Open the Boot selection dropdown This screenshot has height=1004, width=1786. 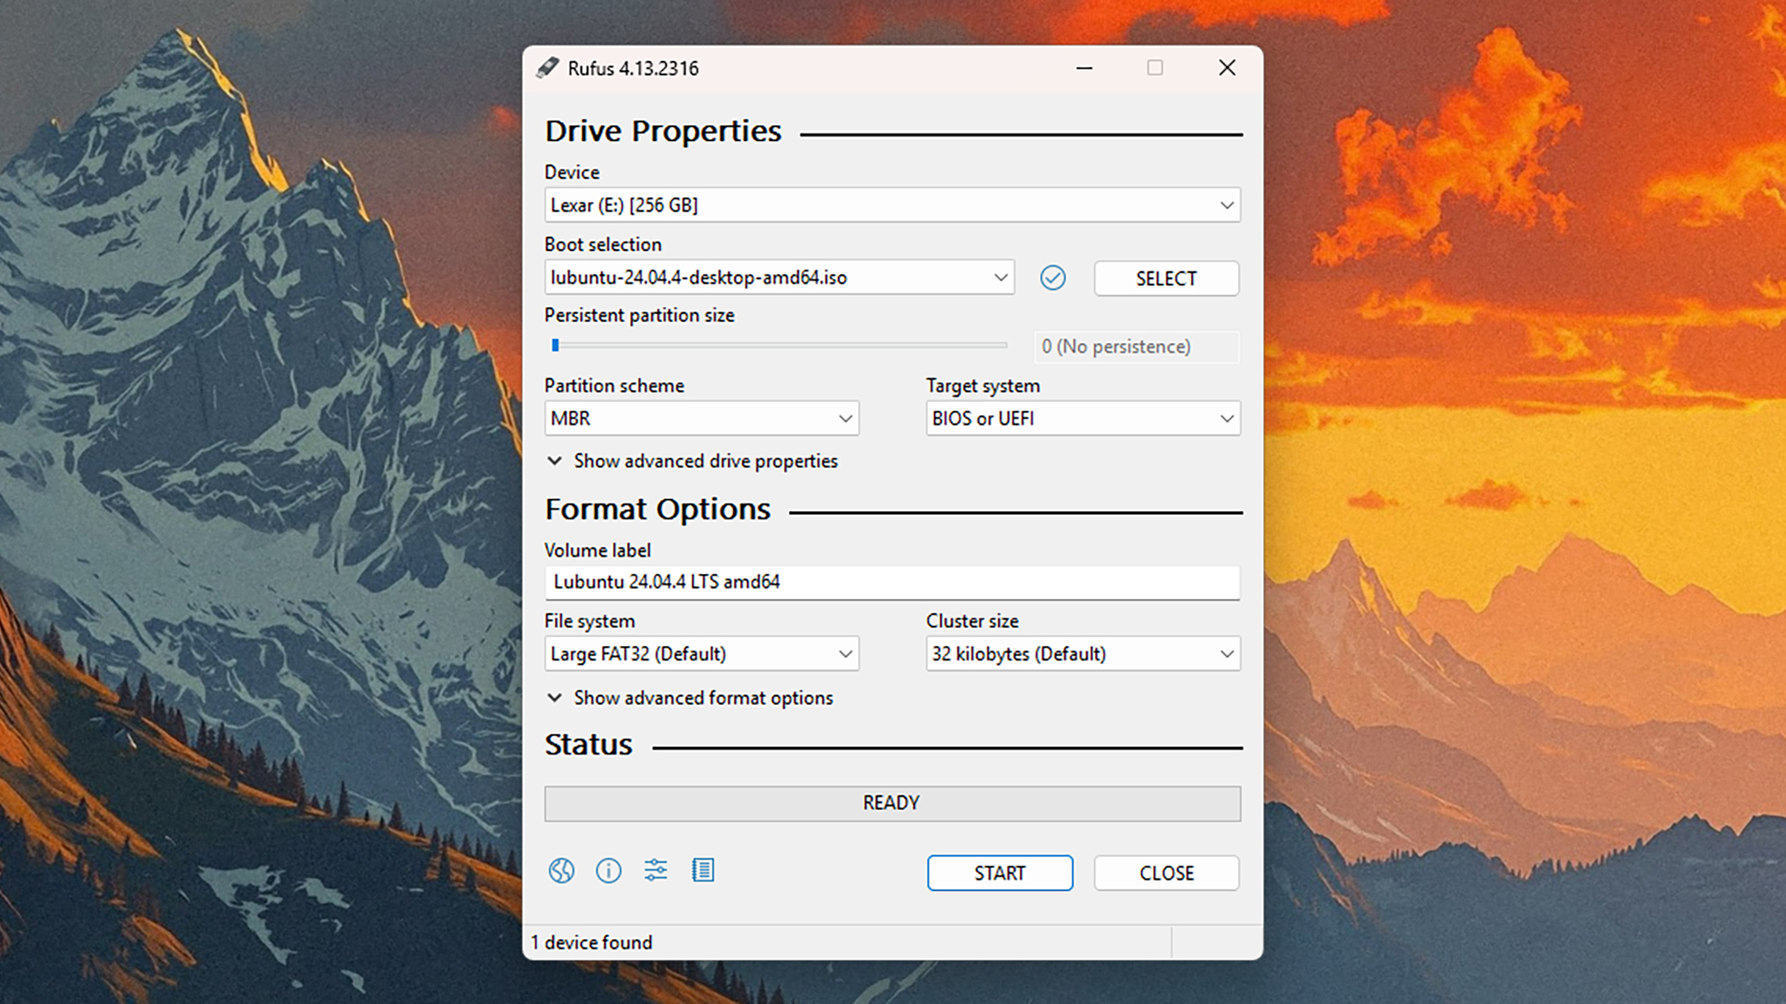[x=780, y=278]
